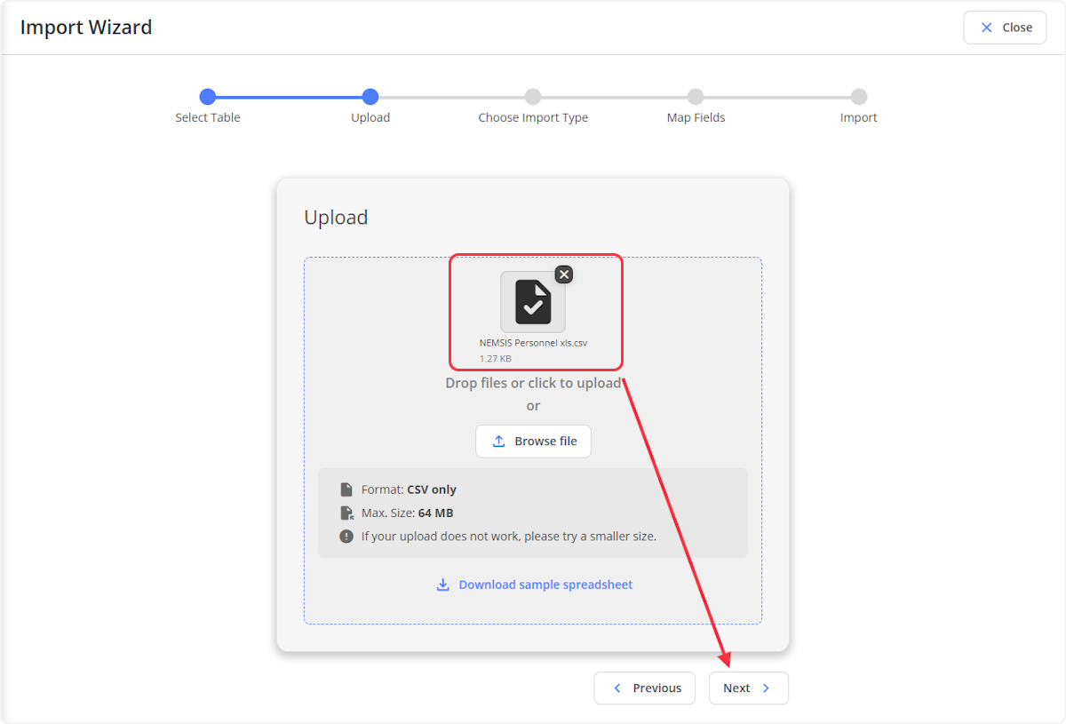Click the 'Map Fields' step label
This screenshot has width=1066, height=724.
(x=696, y=117)
